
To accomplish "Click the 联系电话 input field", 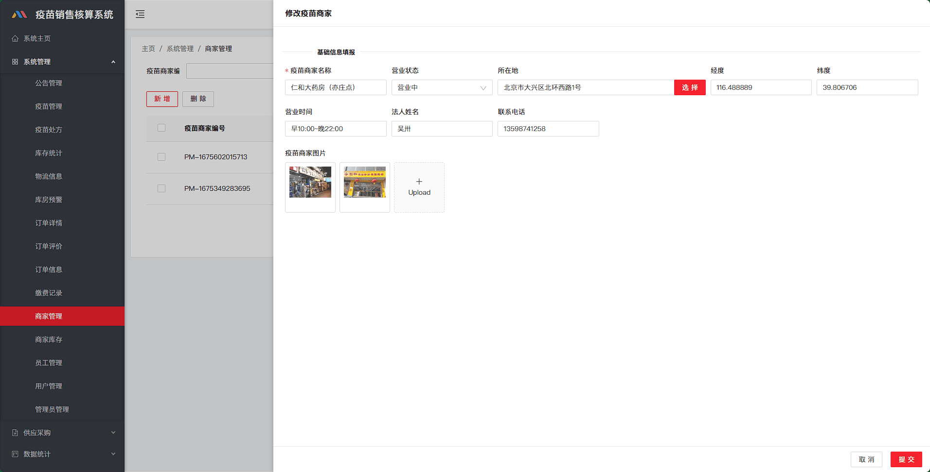I will click(x=548, y=129).
